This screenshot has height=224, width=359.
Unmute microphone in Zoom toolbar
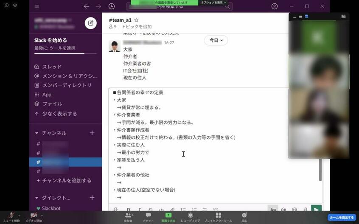(11, 217)
